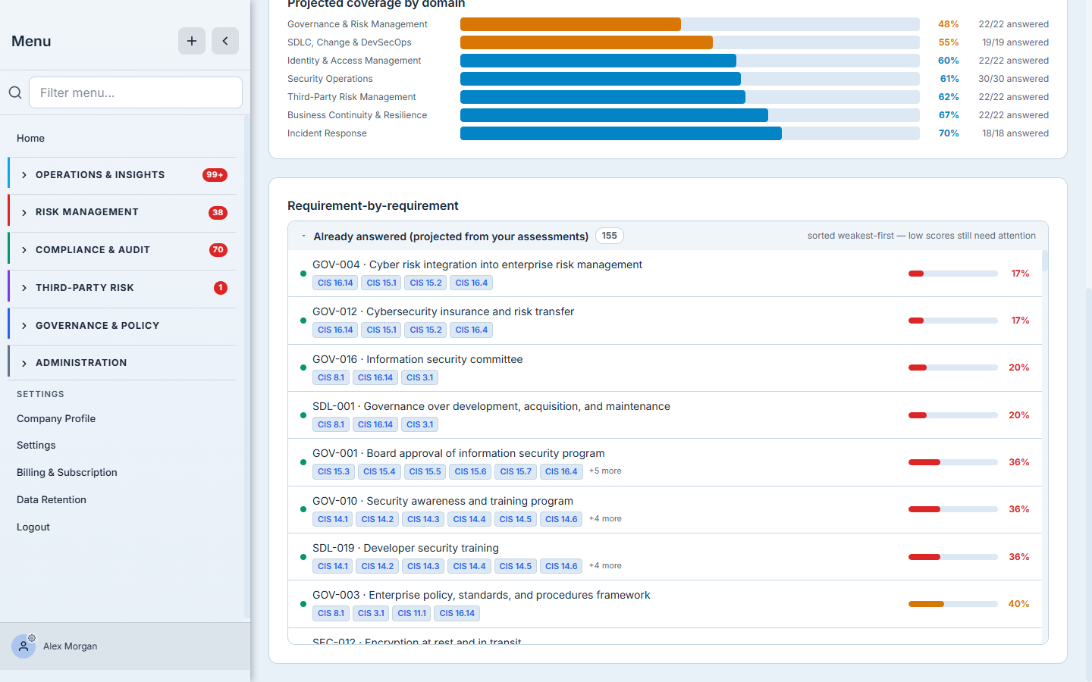
Task: Click the Logout link
Action: click(33, 527)
